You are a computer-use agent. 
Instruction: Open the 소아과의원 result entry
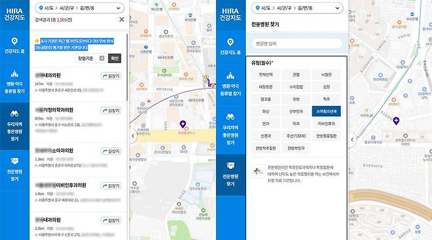coord(54,151)
